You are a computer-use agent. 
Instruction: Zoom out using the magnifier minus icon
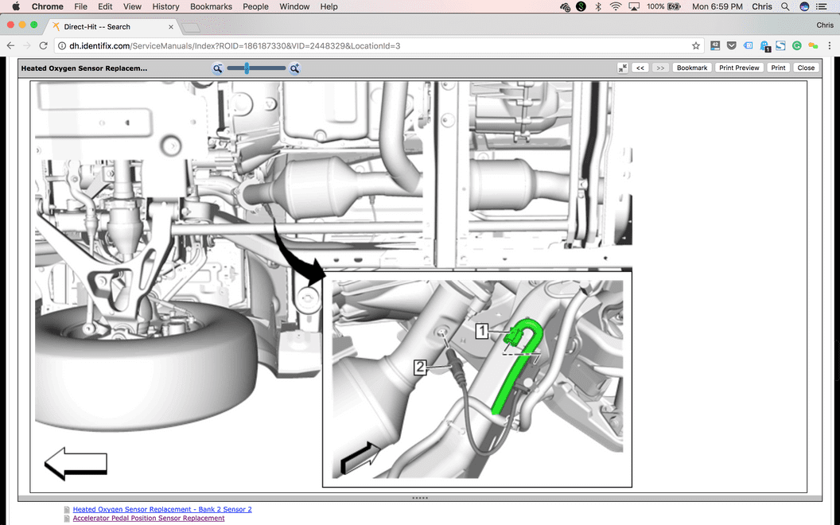217,68
